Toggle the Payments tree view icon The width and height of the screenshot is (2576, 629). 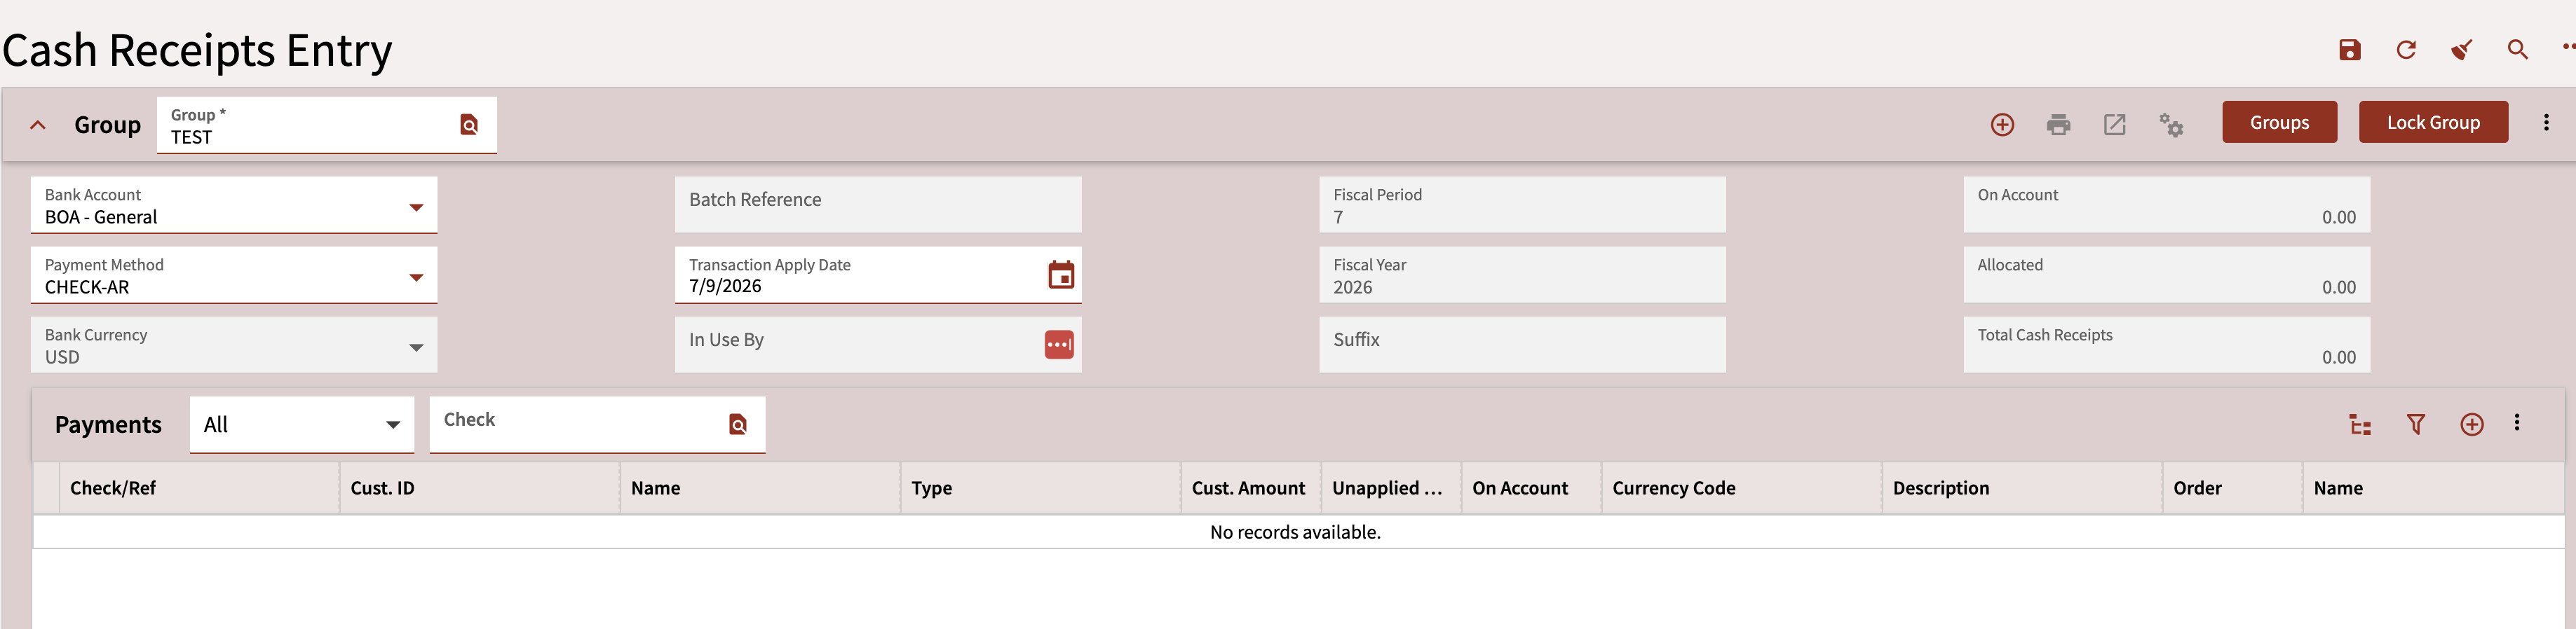pos(2360,424)
